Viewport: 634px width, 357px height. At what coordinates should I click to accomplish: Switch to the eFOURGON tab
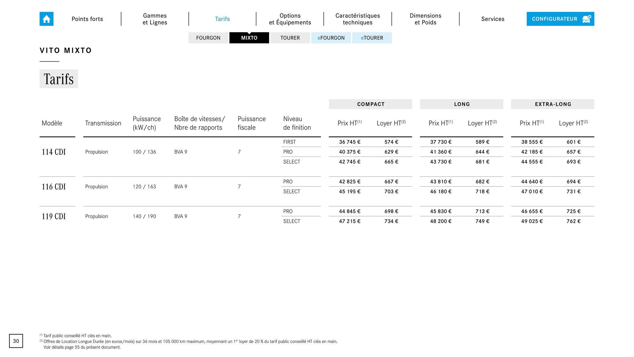tap(331, 38)
